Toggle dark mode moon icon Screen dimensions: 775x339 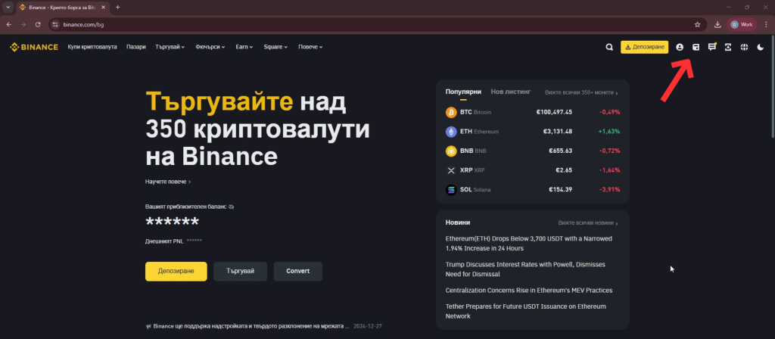(x=760, y=47)
